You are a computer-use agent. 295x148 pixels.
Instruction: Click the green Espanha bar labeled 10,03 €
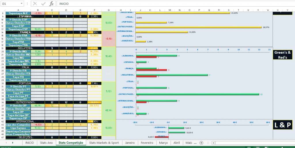coord(177,132)
